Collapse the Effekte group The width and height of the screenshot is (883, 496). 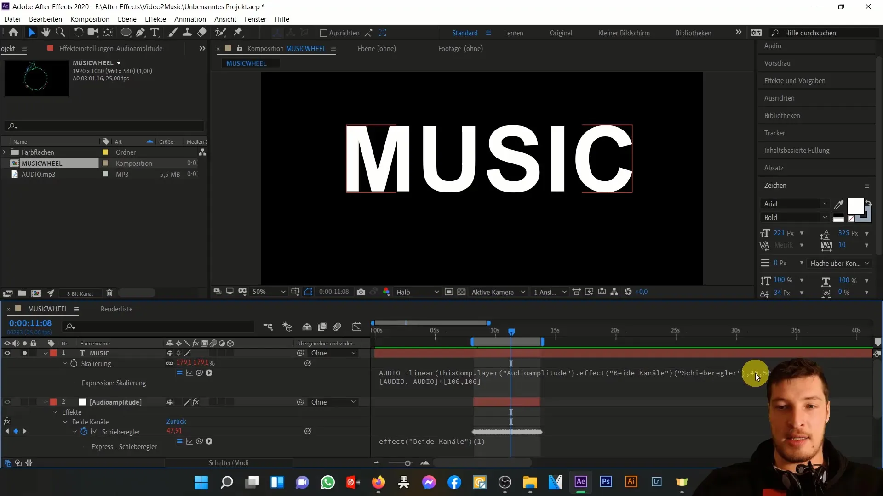tap(56, 412)
